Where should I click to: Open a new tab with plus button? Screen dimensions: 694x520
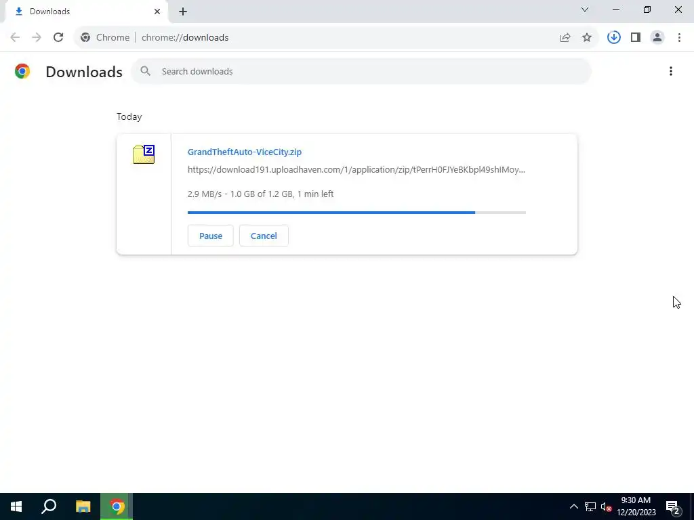(x=183, y=12)
